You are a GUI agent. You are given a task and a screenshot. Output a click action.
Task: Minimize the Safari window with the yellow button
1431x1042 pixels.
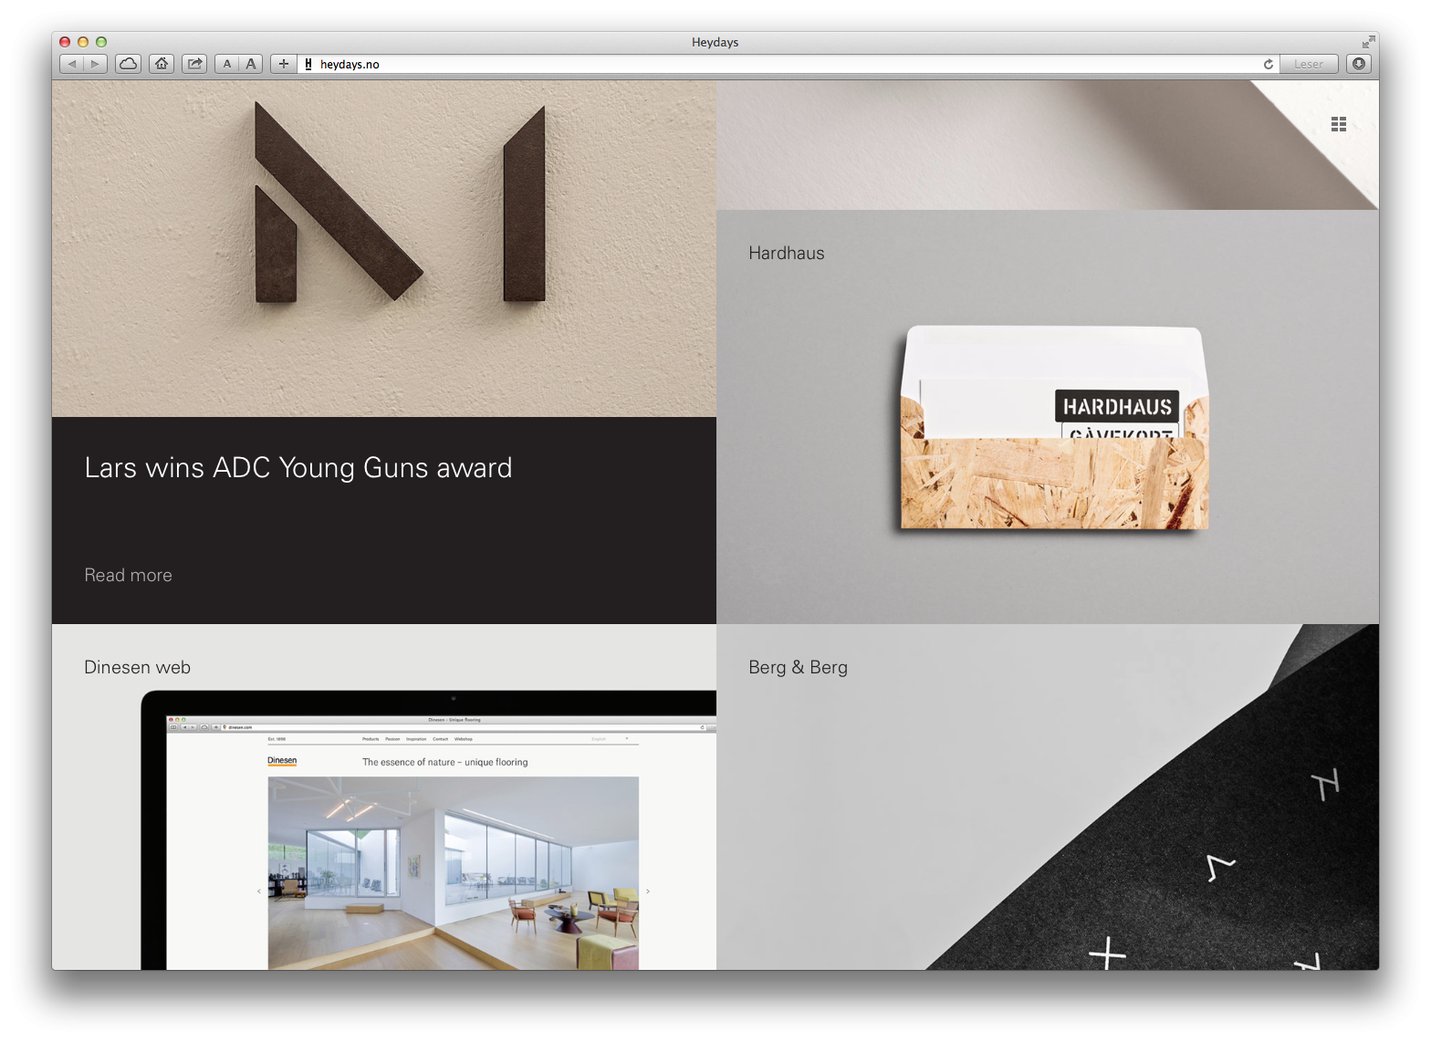click(x=83, y=42)
